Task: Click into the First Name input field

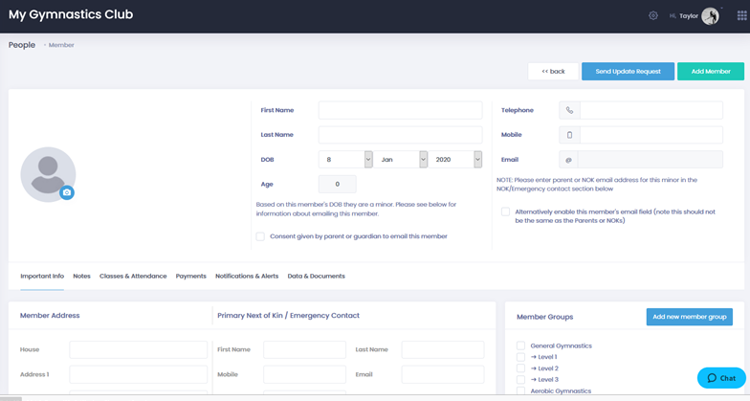Action: point(400,111)
